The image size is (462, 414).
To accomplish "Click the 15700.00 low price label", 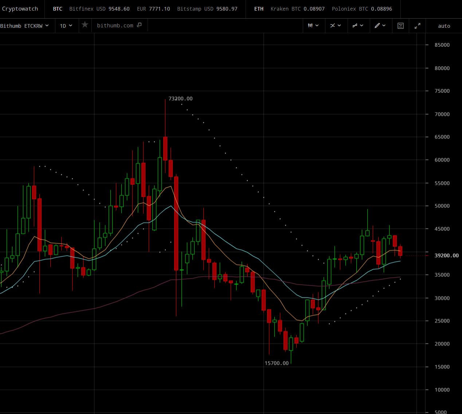I will click(x=277, y=363).
